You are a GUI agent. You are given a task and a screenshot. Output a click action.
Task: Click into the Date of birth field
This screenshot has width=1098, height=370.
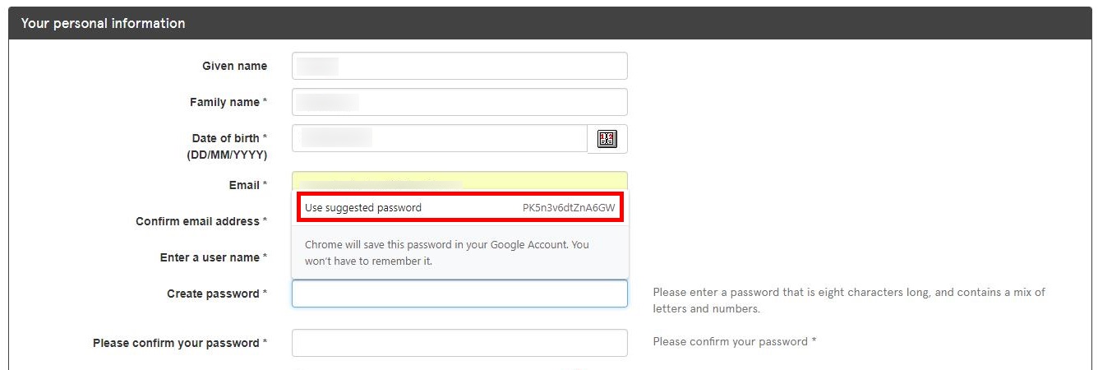[x=440, y=138]
